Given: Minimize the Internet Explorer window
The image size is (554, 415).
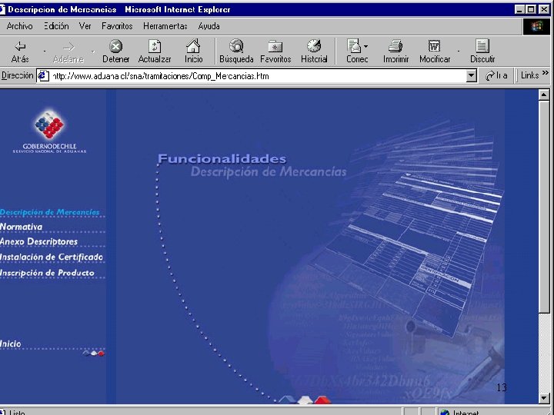Looking at the screenshot, I should point(519,9).
